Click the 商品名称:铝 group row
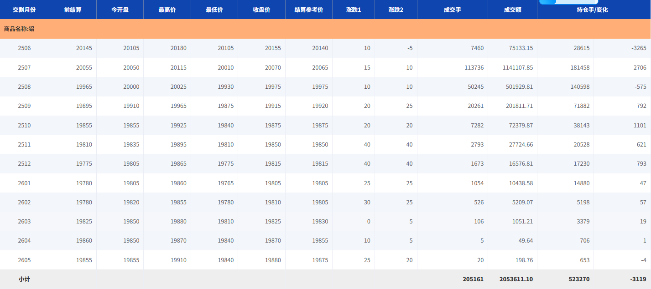Image resolution: width=651 pixels, height=289 pixels. pyautogui.click(x=19, y=29)
